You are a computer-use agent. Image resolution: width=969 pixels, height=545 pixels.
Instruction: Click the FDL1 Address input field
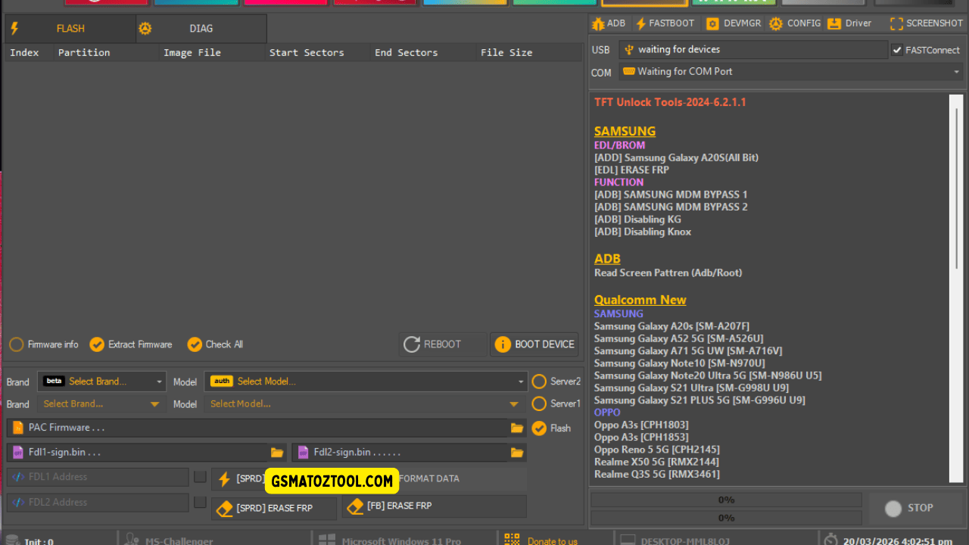tap(97, 477)
